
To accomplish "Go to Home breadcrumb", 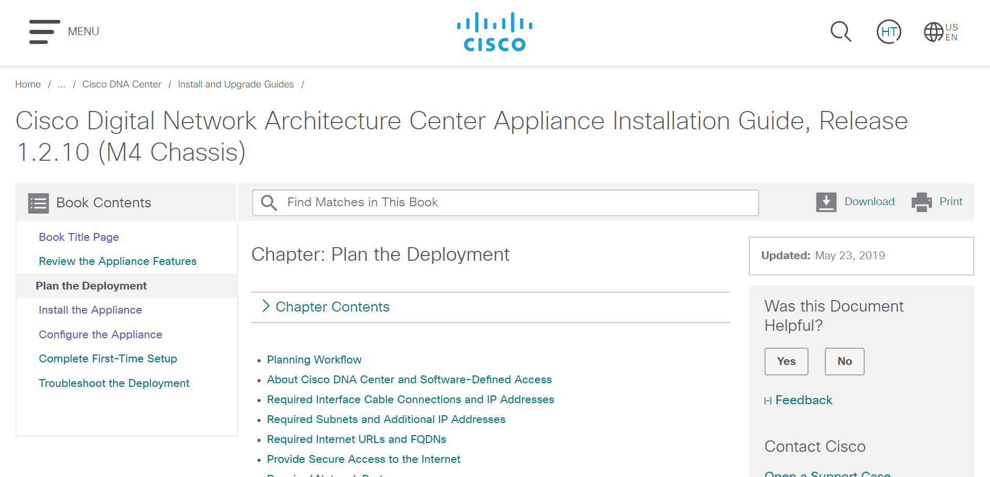I will point(28,84).
